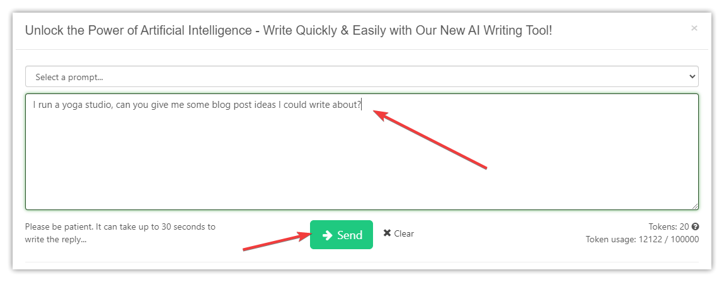The height and width of the screenshot is (282, 724).
Task: Send the prompt with the green button
Action: [x=342, y=235]
